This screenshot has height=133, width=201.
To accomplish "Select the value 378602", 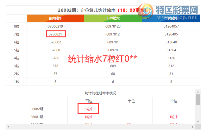I will 55,42.
